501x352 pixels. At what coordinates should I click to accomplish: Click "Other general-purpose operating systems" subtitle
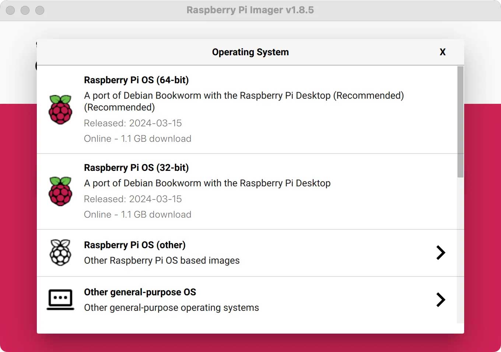[x=171, y=307]
